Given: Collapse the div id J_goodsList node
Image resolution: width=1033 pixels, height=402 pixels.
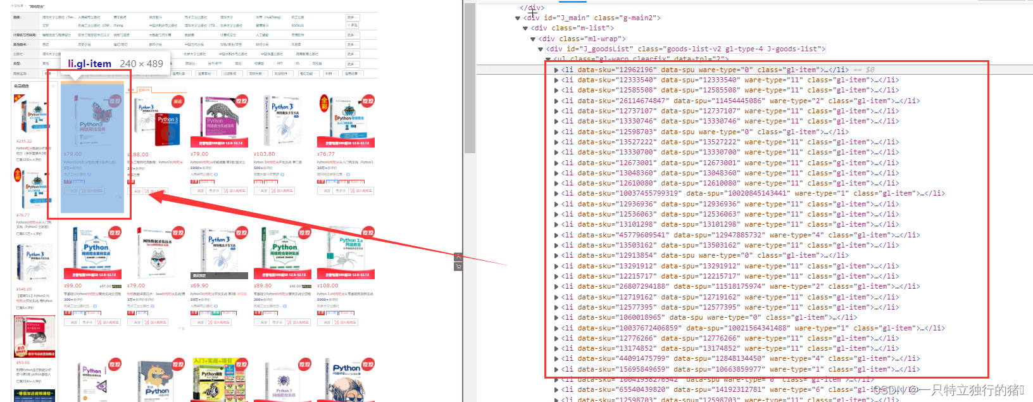Looking at the screenshot, I should [541, 49].
